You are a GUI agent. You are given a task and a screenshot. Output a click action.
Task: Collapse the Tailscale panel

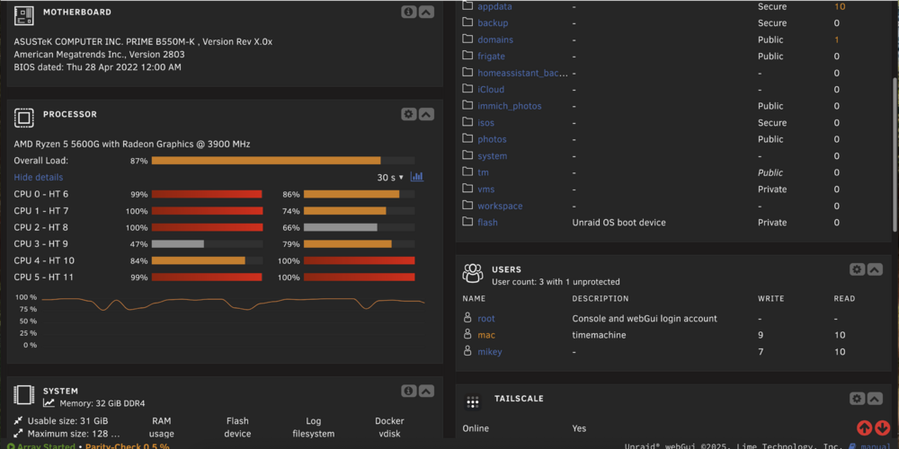(875, 399)
